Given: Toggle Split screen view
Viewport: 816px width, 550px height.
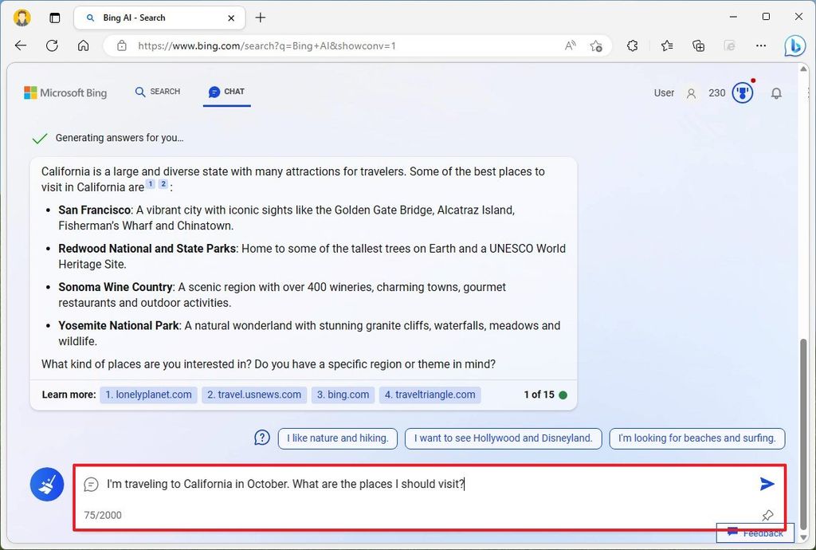Looking at the screenshot, I should coord(730,45).
